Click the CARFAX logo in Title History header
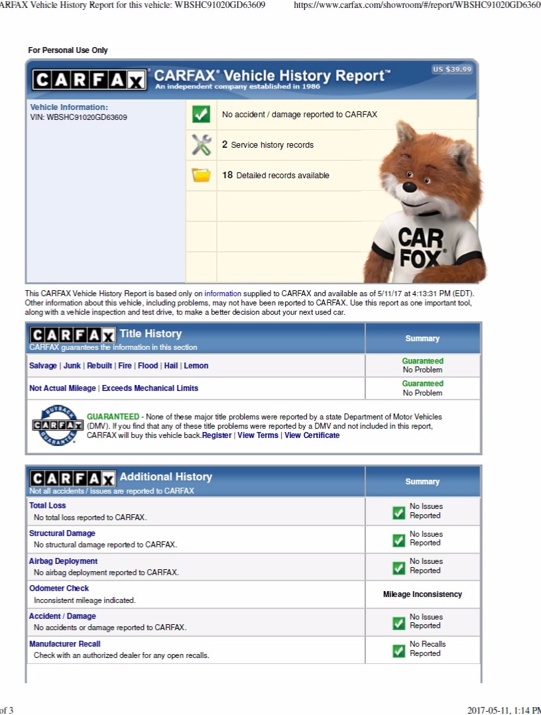The image size is (541, 715). coord(72,335)
